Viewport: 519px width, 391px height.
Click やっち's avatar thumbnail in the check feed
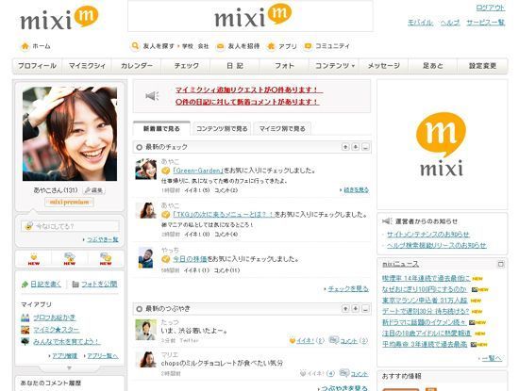[145, 257]
